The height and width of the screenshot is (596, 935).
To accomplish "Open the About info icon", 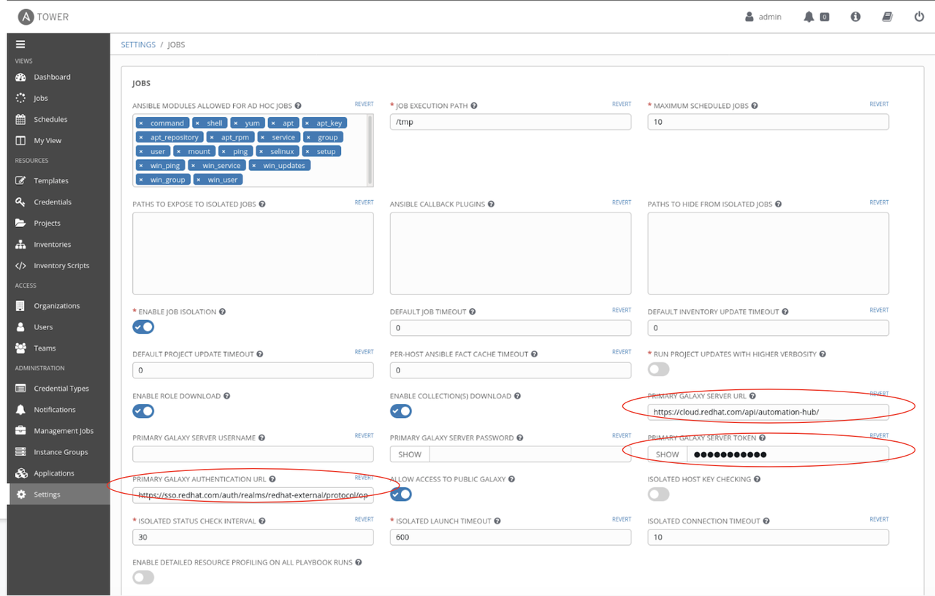I will pos(855,17).
